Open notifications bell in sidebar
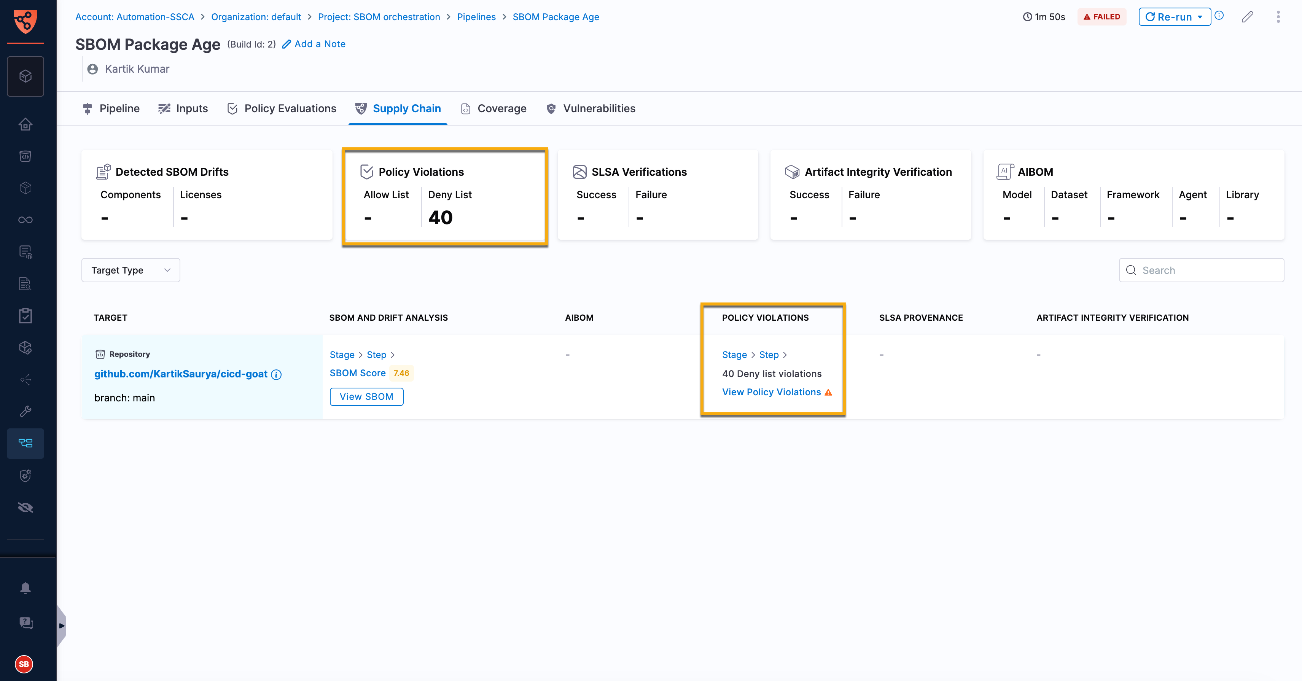The image size is (1302, 681). [25, 587]
